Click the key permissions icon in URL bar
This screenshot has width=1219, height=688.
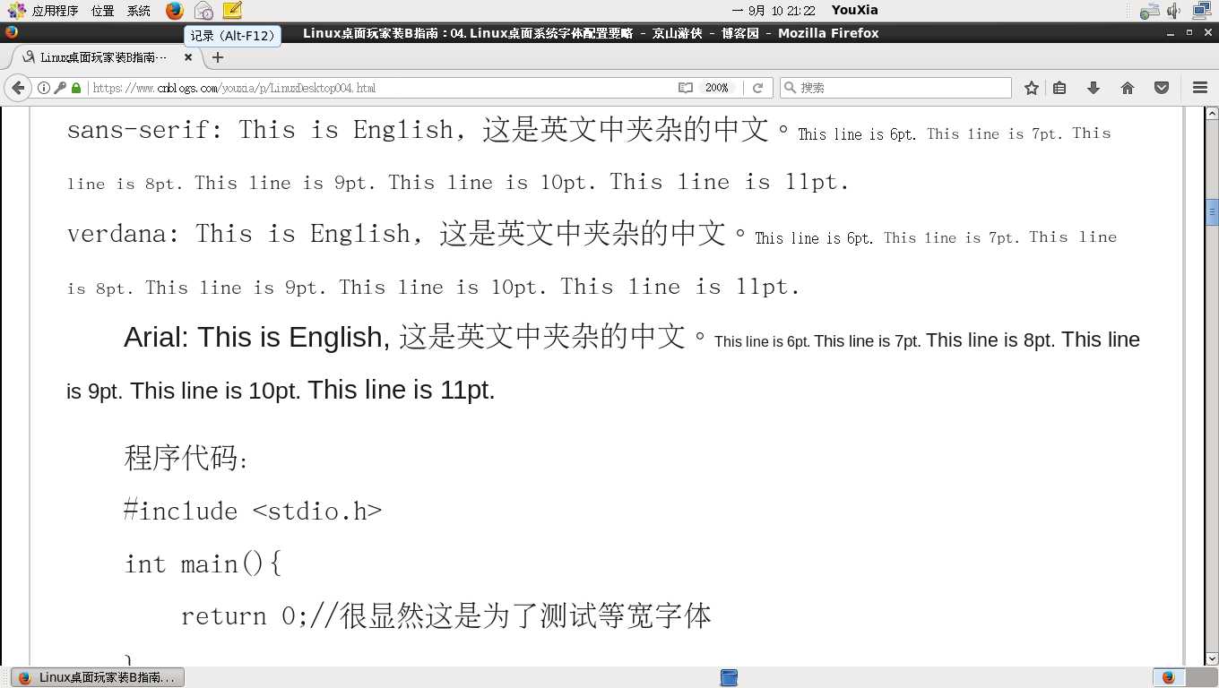click(60, 88)
